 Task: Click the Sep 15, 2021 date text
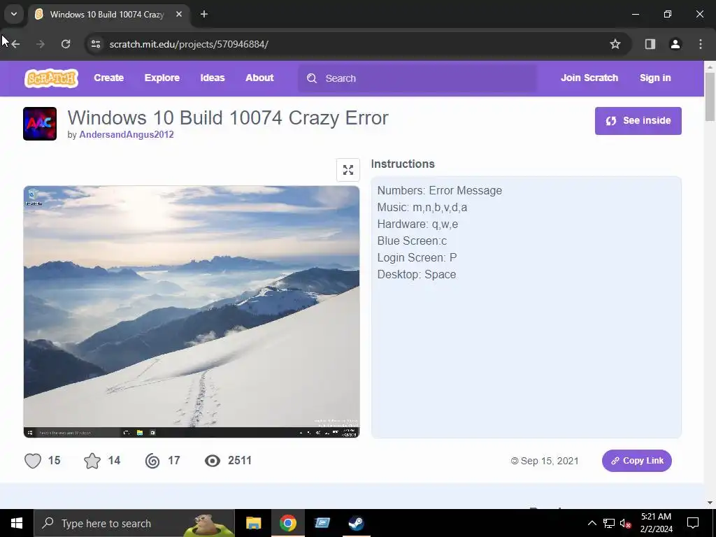[550, 461]
